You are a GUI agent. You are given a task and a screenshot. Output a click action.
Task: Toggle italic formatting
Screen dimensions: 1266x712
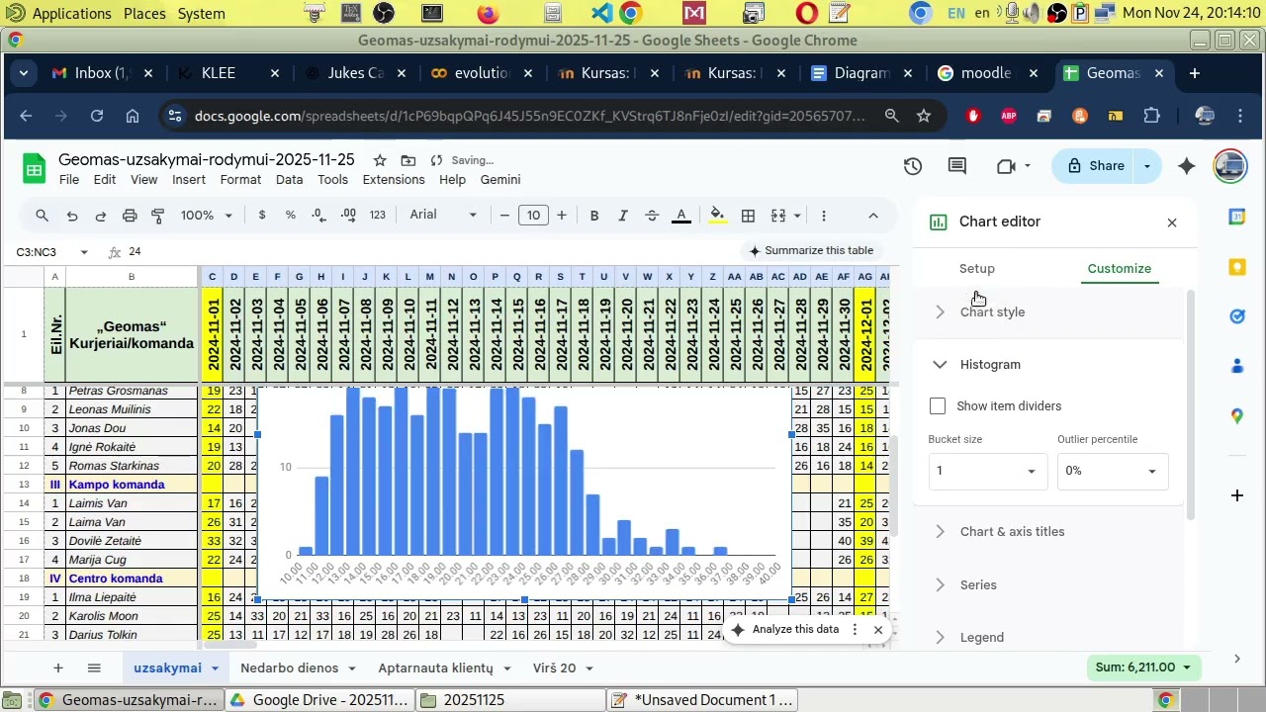click(623, 216)
